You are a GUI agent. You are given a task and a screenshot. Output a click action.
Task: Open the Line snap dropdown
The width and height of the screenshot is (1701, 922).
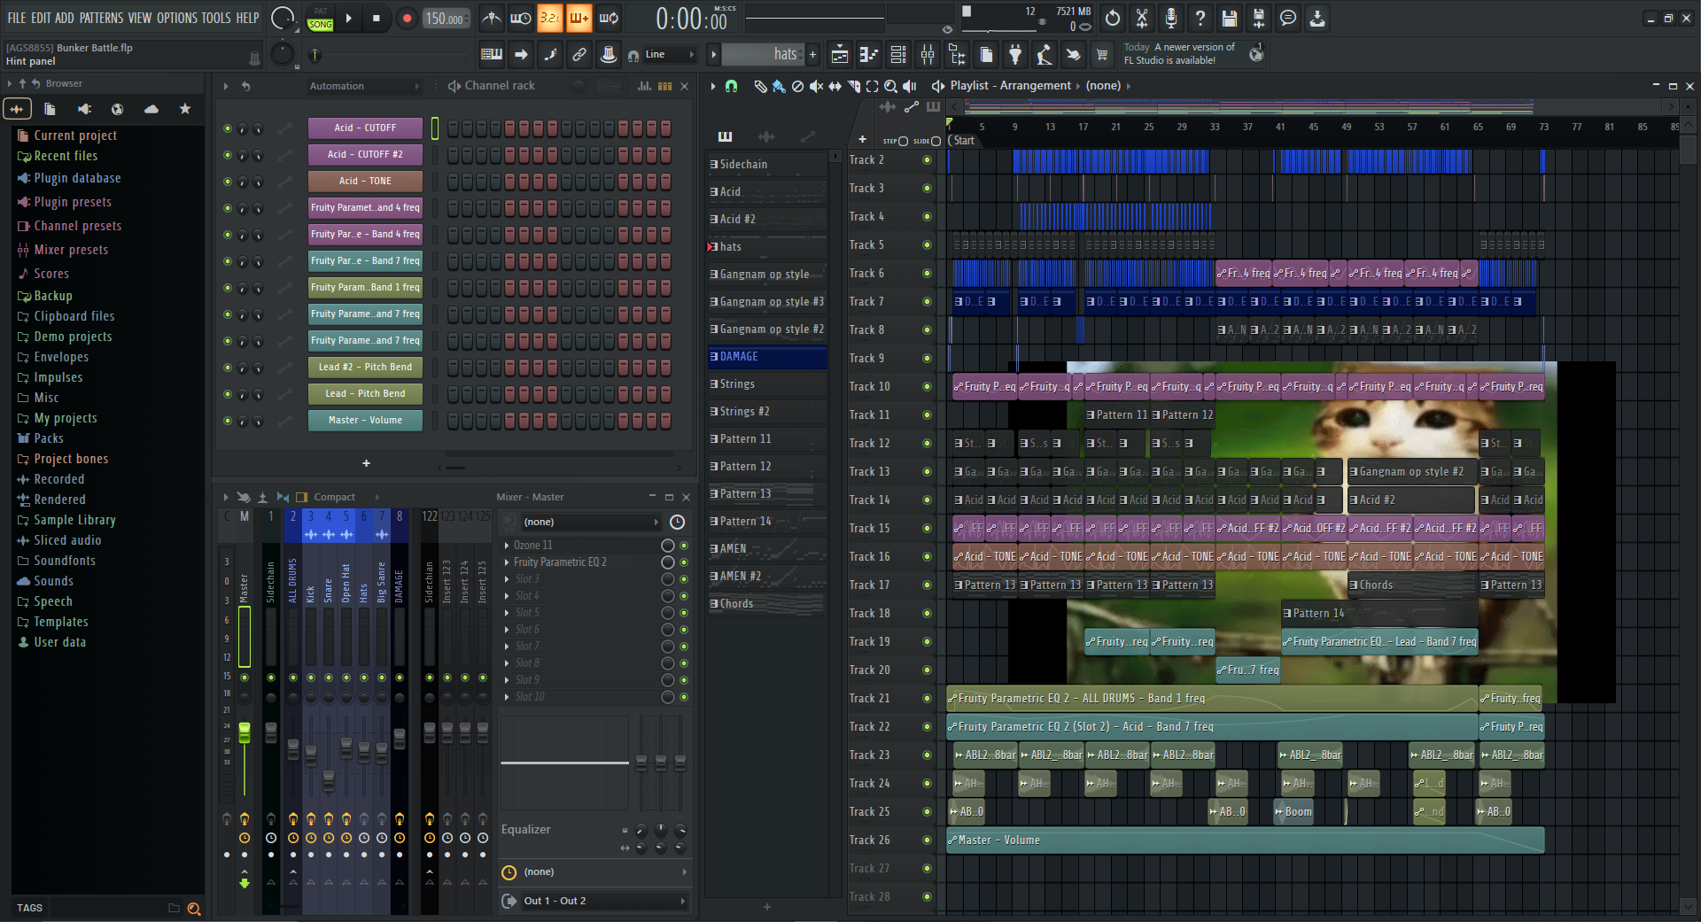pos(671,55)
